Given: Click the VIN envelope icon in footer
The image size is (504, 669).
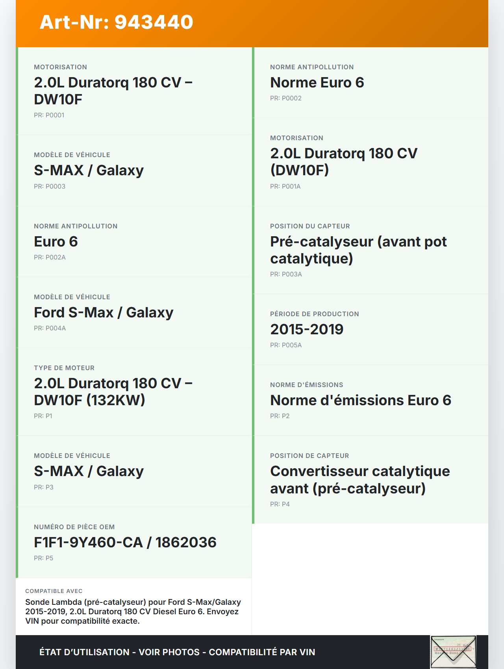Looking at the screenshot, I should (x=453, y=652).
